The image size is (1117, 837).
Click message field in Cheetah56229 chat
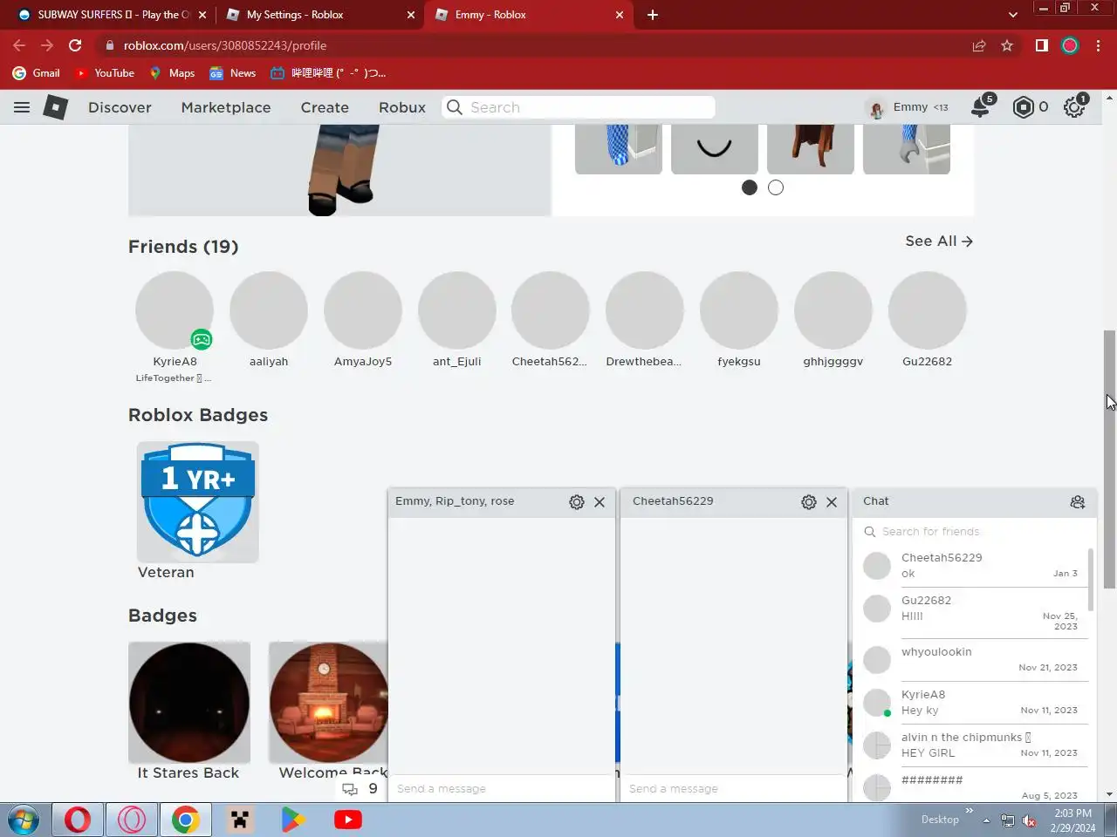[733, 789]
